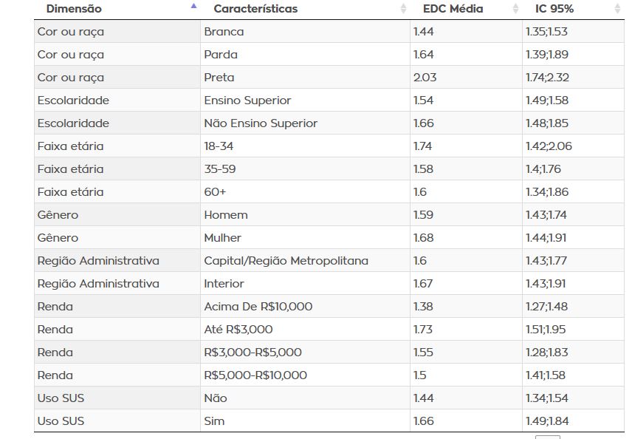Click the Capital/Região Metropolitana cell
Screen dimensions: 632x439
click(286, 261)
